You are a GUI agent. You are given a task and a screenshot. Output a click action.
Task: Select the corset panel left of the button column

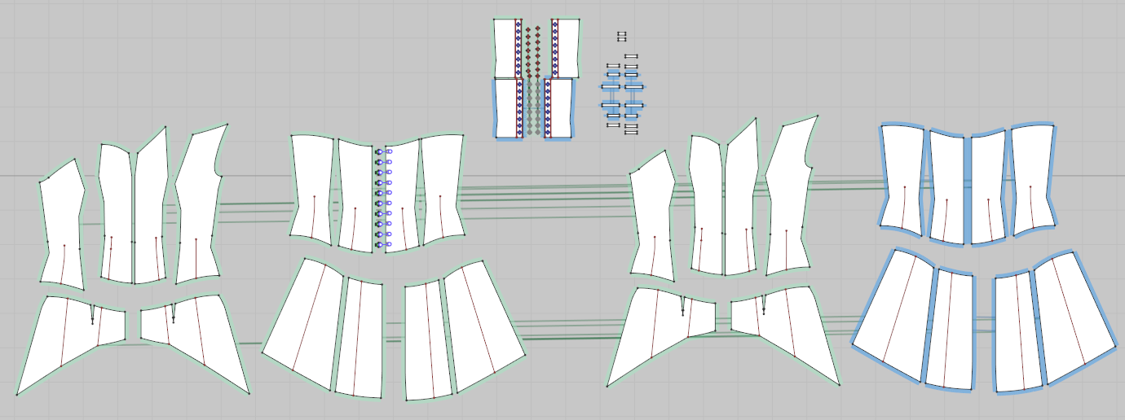(x=356, y=195)
